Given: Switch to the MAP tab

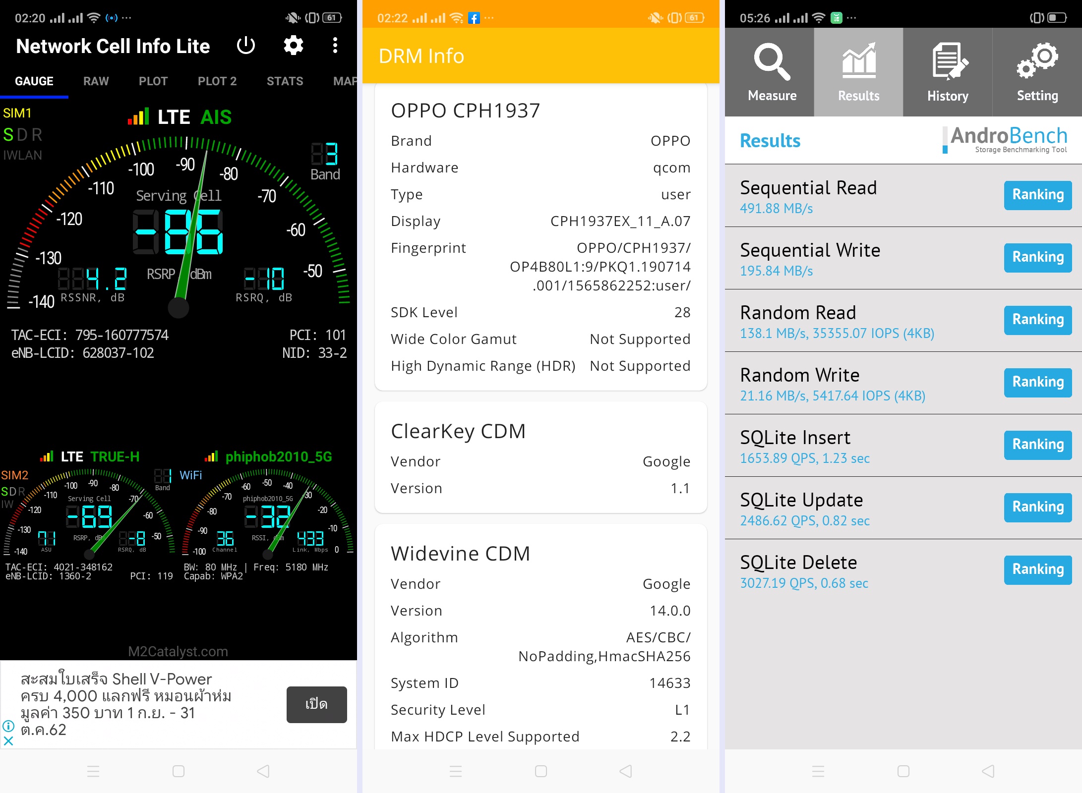Looking at the screenshot, I should [345, 81].
